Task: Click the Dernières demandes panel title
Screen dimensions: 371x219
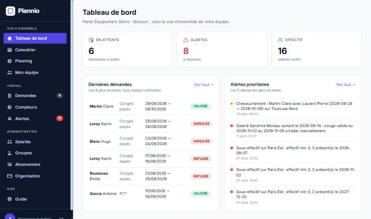Action: click(x=110, y=85)
